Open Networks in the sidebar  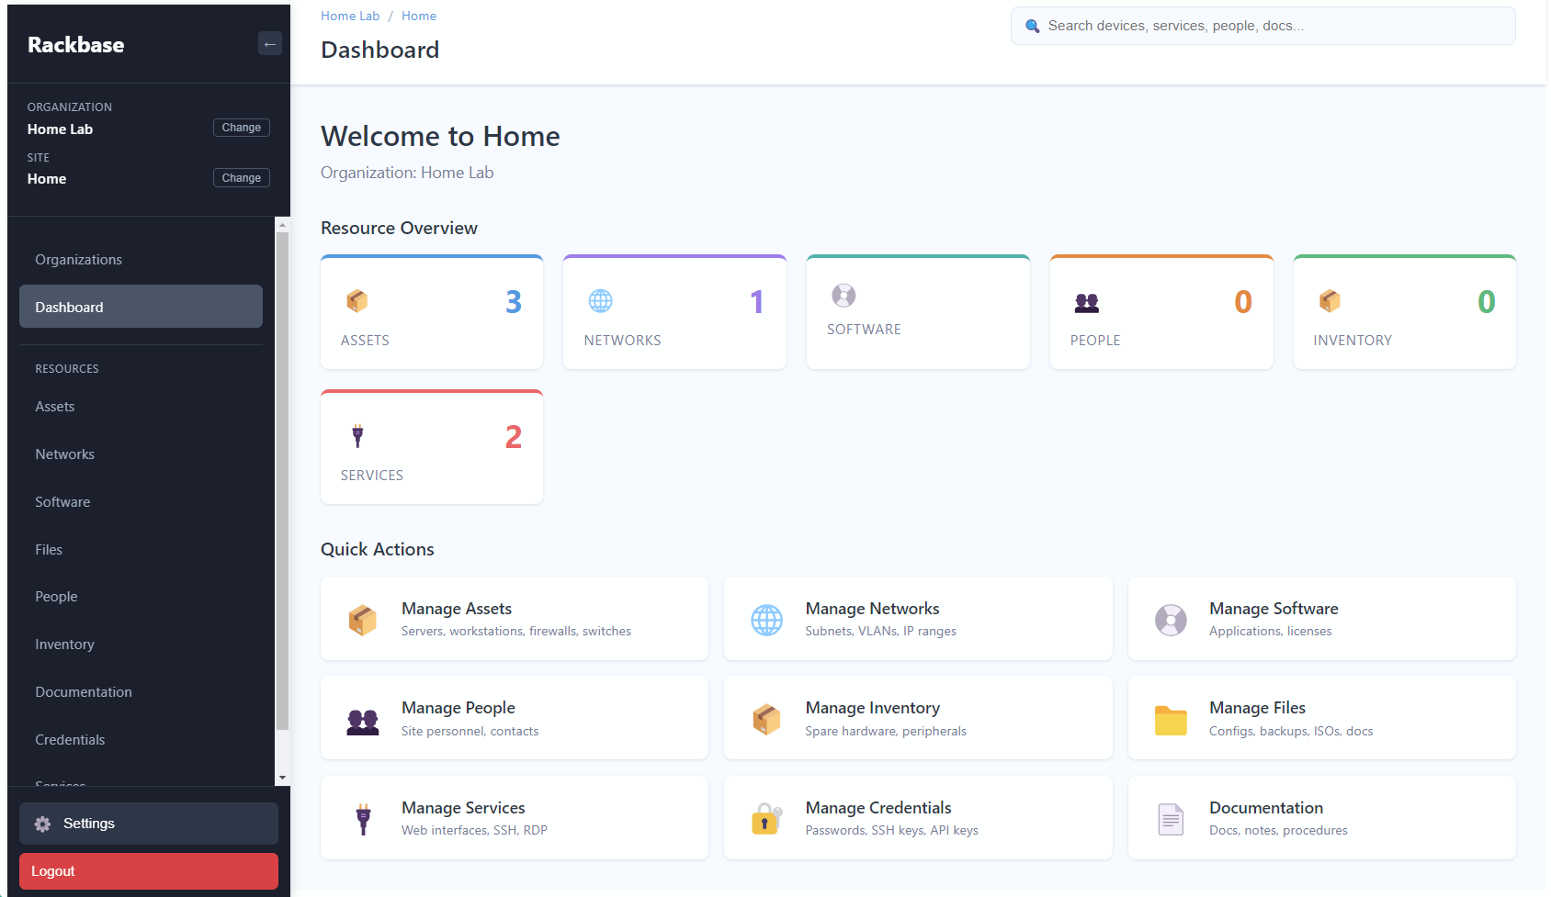141,454
